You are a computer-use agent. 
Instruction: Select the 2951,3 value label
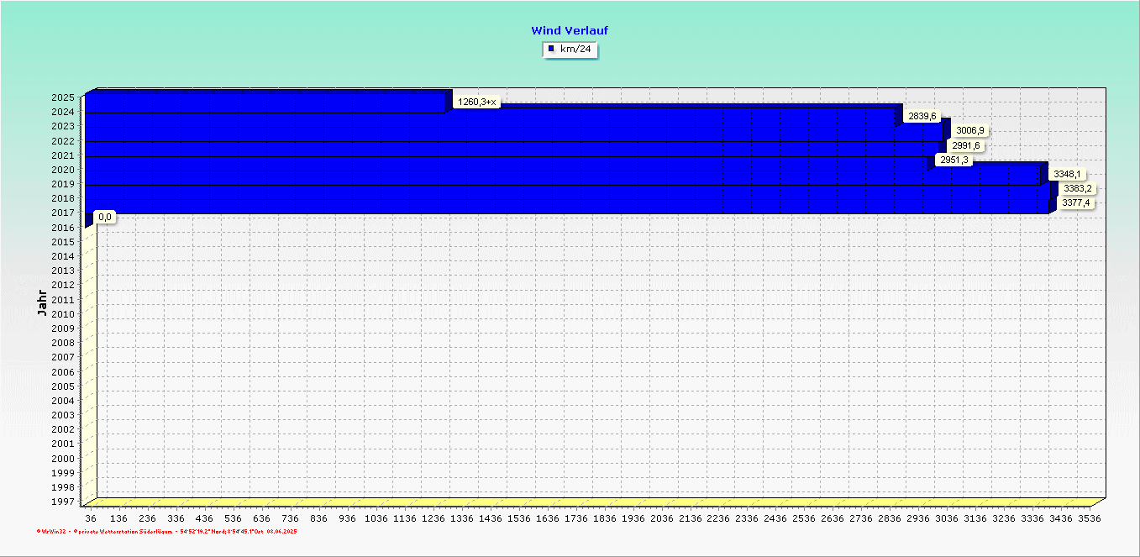[954, 160]
